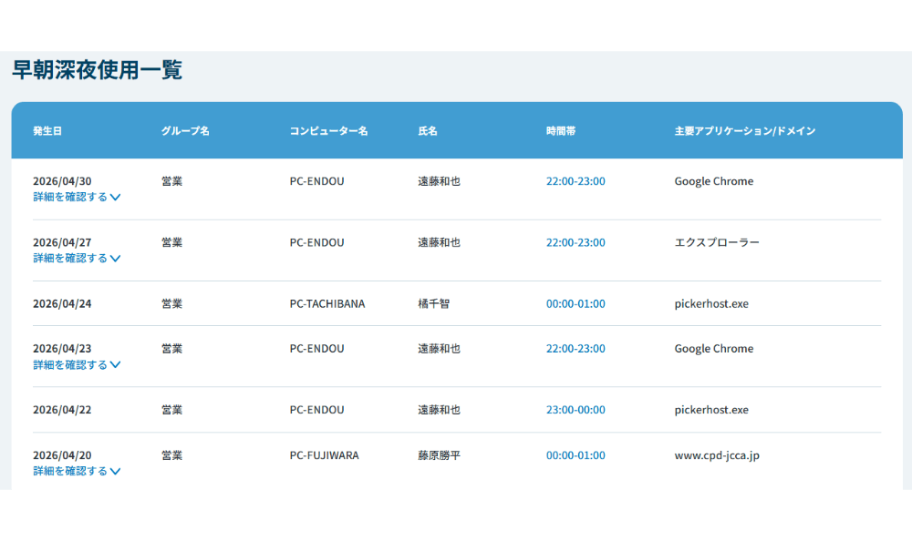
Task: Expand details for the 2026/04/30 entry
Action: coord(77,197)
